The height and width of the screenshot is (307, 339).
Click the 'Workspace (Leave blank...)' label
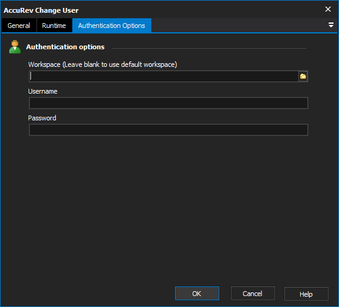tap(103, 64)
